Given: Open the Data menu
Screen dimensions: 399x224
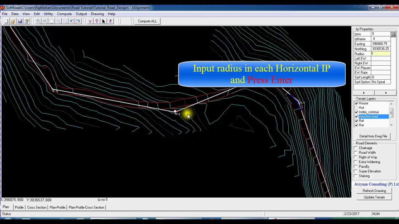Looking at the screenshot, I should [x=15, y=14].
